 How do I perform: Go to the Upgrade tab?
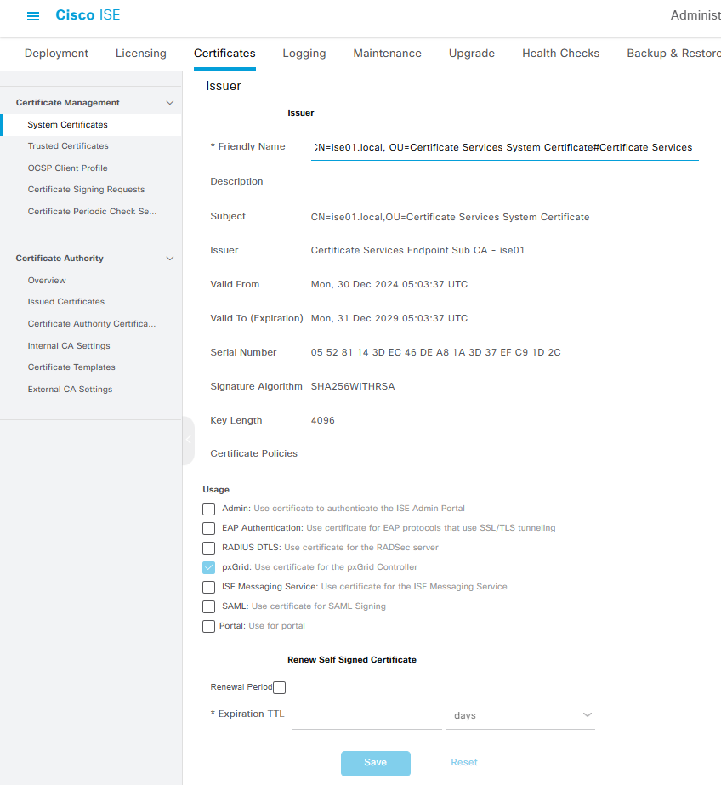coord(472,53)
